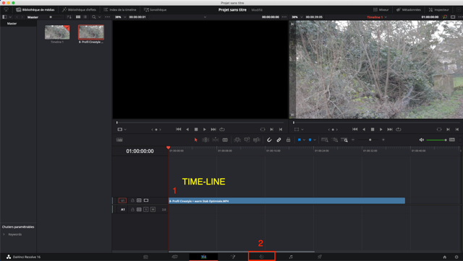Switch to the Deliver page
Image resolution: width=463 pixels, height=261 pixels.
pos(320,257)
